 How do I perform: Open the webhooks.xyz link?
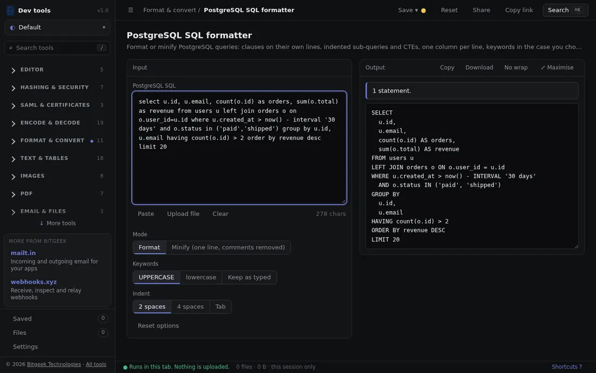[x=34, y=282]
